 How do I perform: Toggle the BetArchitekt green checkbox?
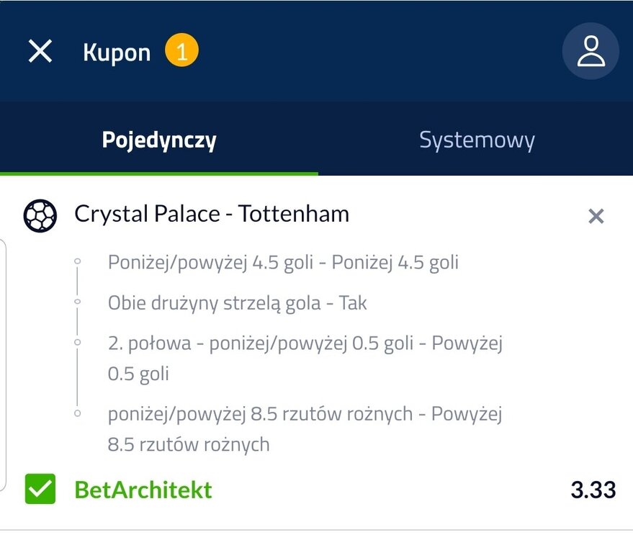(x=40, y=490)
